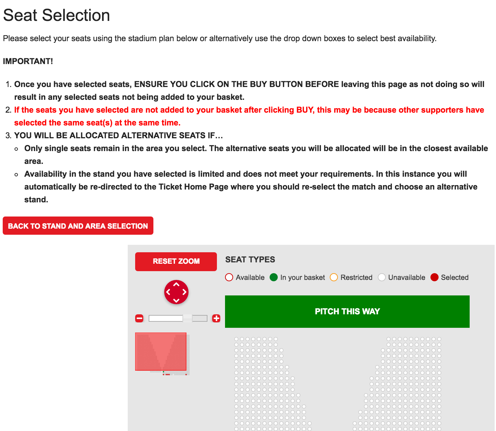The image size is (496, 431).
Task: Select the top-right seat in the right seat block
Action: [x=439, y=339]
